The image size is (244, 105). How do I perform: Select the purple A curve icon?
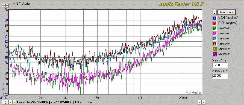click(214, 54)
